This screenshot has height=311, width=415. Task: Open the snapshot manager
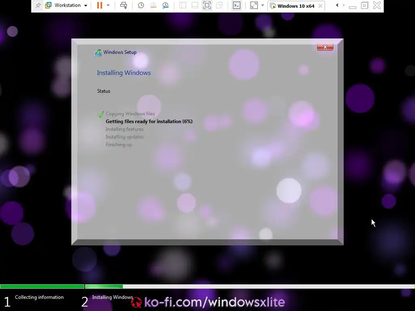[165, 5]
